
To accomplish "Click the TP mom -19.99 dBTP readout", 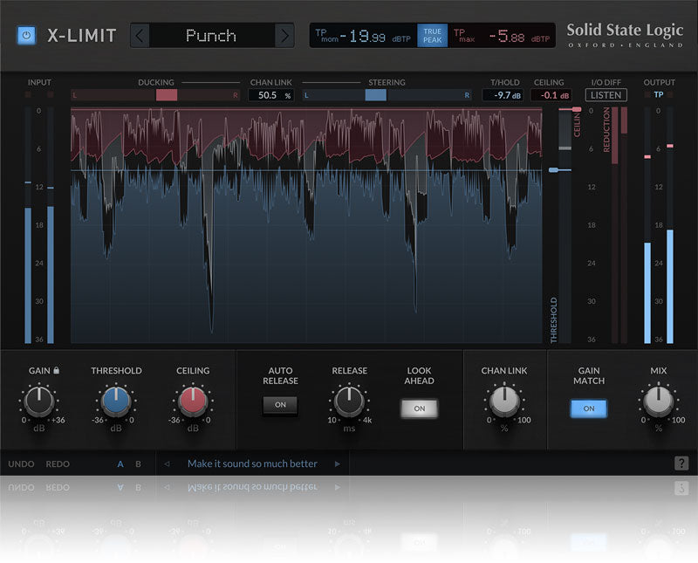I will pos(363,36).
